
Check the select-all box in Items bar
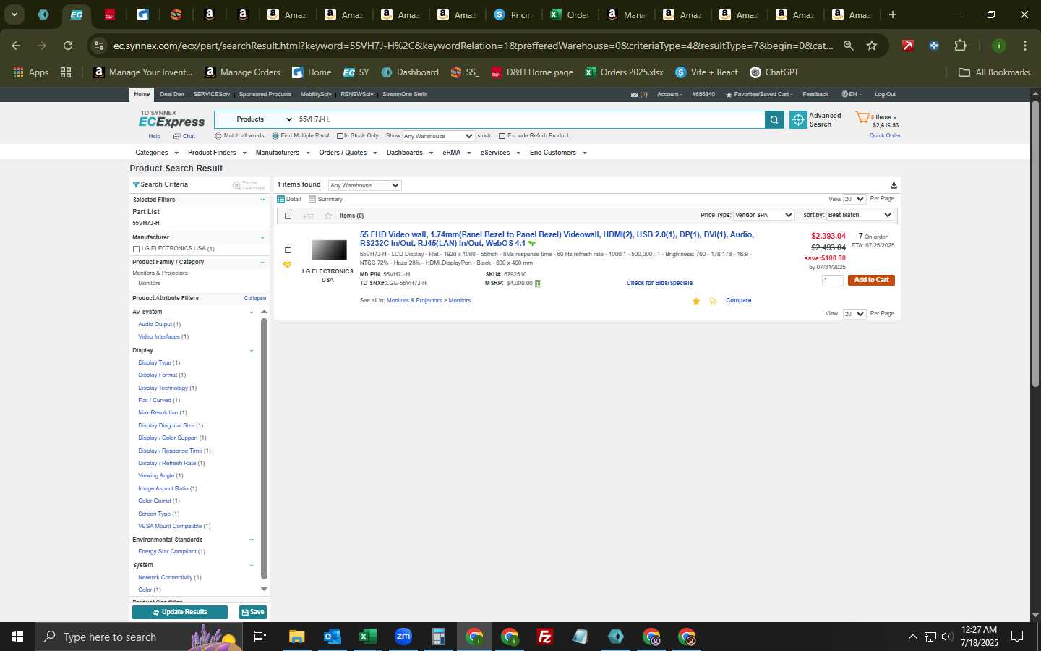(x=288, y=216)
